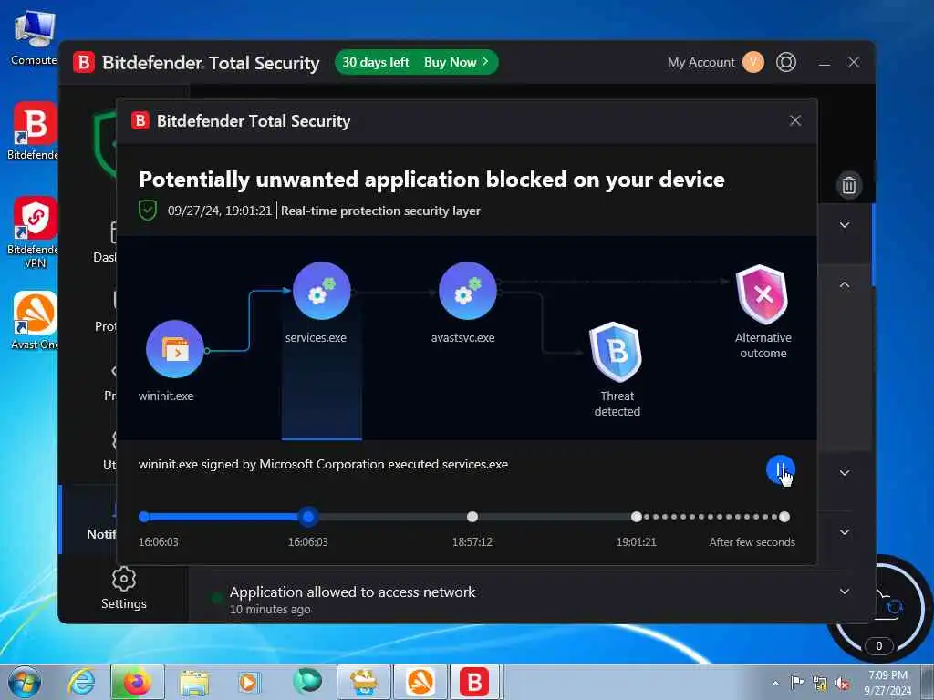
Task: Click the Action Center flag tray icon
Action: 797,683
